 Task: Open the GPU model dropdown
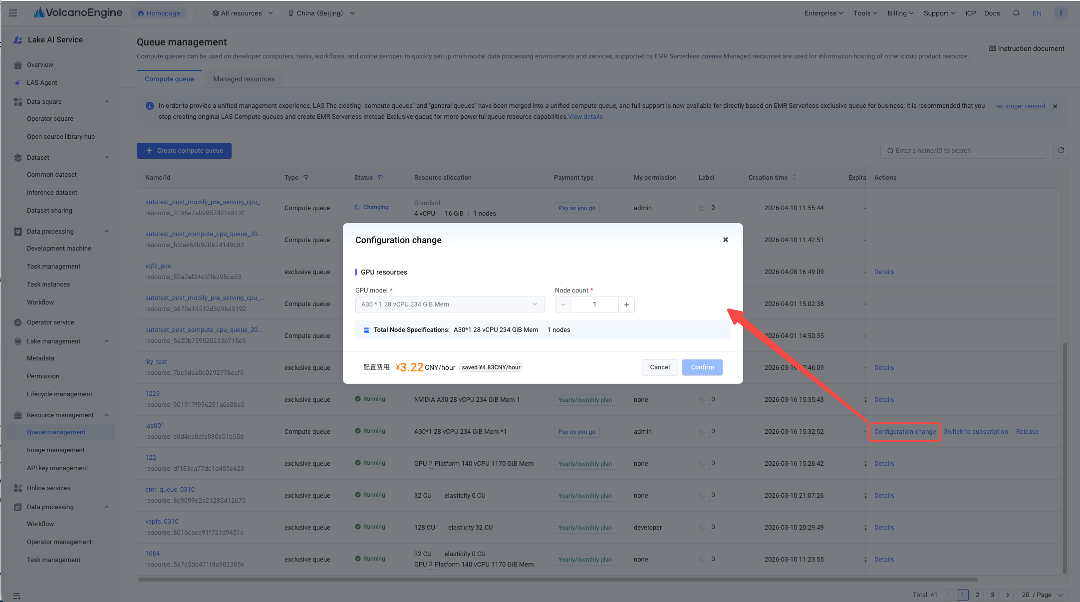click(450, 304)
